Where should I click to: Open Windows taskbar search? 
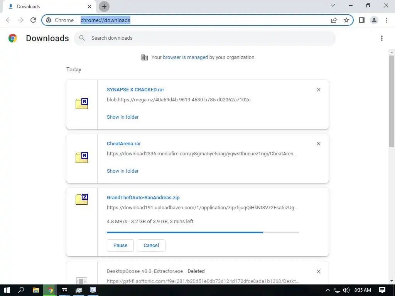[x=21, y=290]
